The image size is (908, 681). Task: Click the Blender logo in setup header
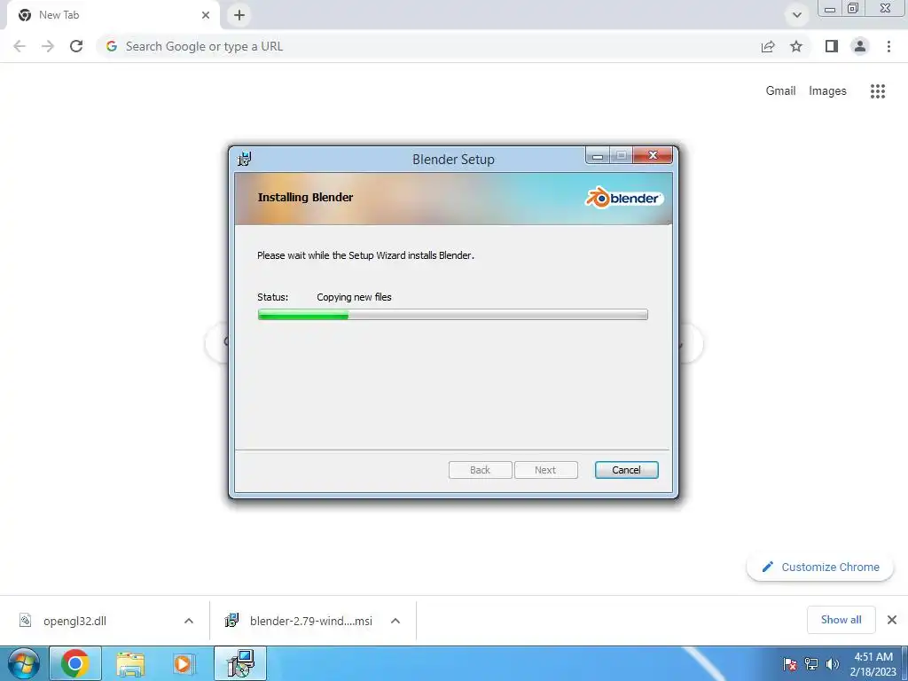tap(623, 198)
